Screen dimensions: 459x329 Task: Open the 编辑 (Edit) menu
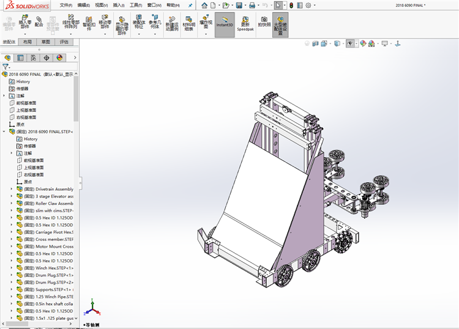tap(84, 6)
